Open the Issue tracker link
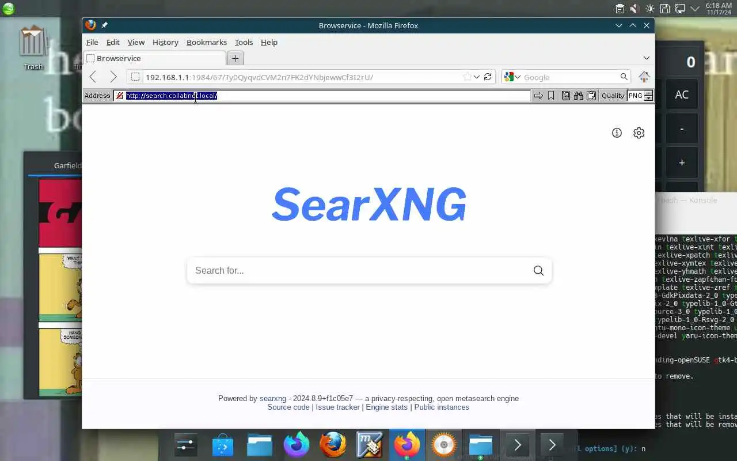This screenshot has width=737, height=461. [x=337, y=407]
